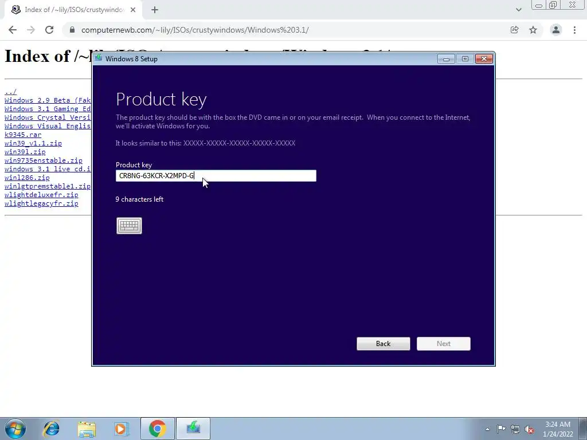Viewport: 587px width, 440px height.
Task: Download win9735enstable.zip
Action: coord(44,160)
